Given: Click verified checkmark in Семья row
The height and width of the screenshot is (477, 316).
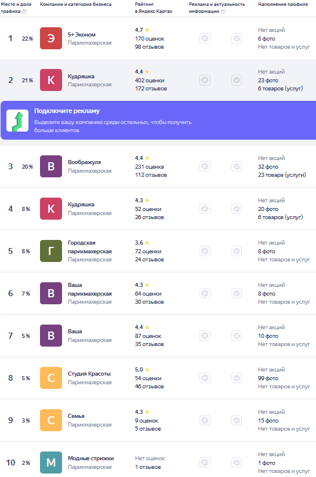Looking at the screenshot, I should pyautogui.click(x=237, y=420).
